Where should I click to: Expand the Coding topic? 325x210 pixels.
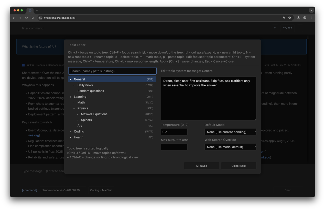(x=71, y=131)
